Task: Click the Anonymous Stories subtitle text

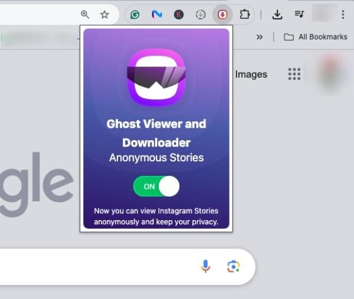Action: click(x=156, y=158)
